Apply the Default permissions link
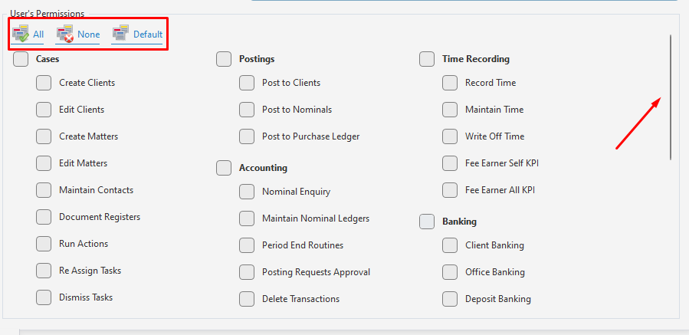 148,34
